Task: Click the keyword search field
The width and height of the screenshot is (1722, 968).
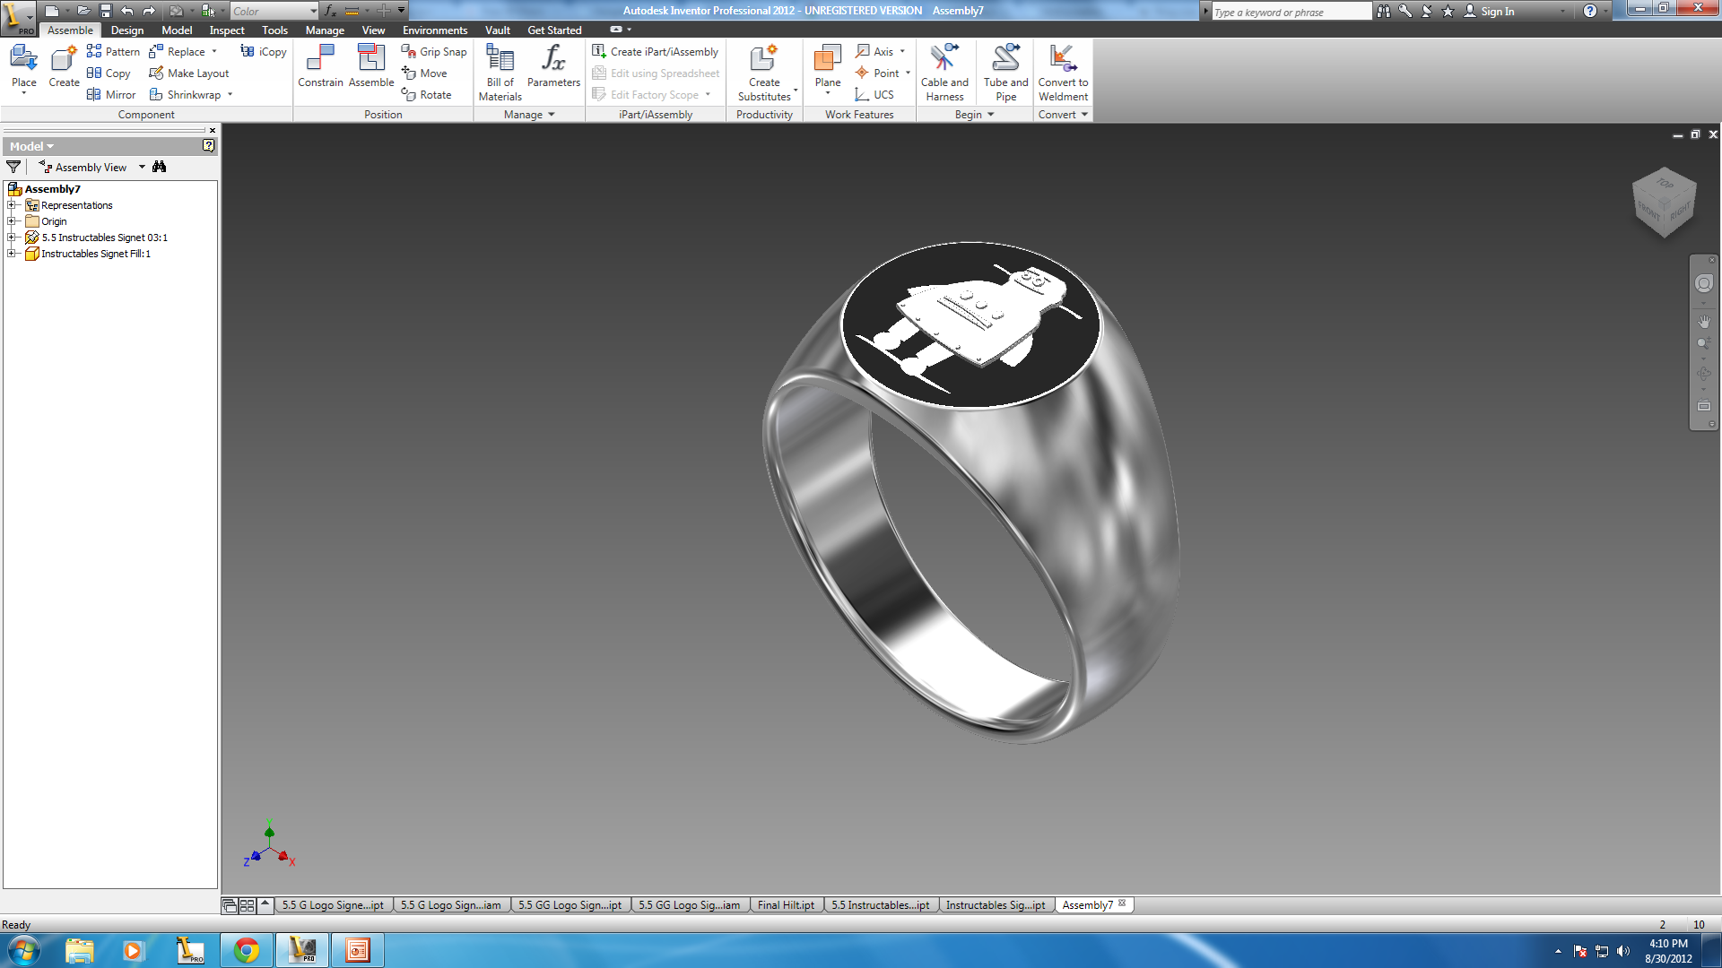Action: pyautogui.click(x=1291, y=12)
